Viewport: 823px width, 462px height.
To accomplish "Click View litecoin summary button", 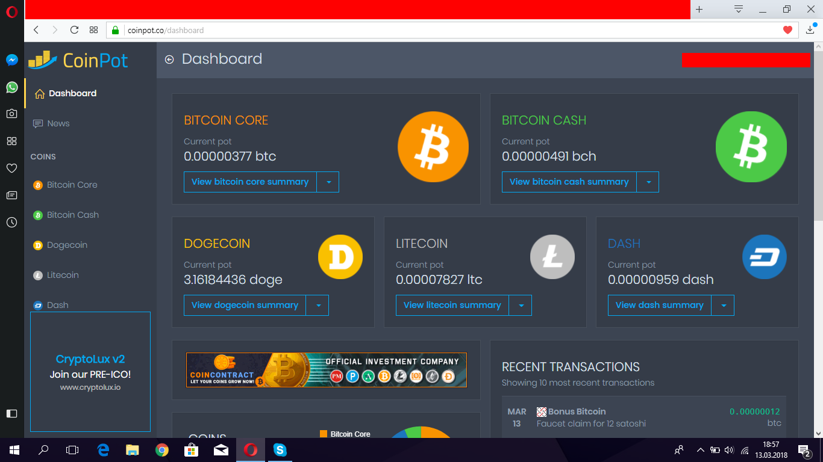I will (x=452, y=306).
